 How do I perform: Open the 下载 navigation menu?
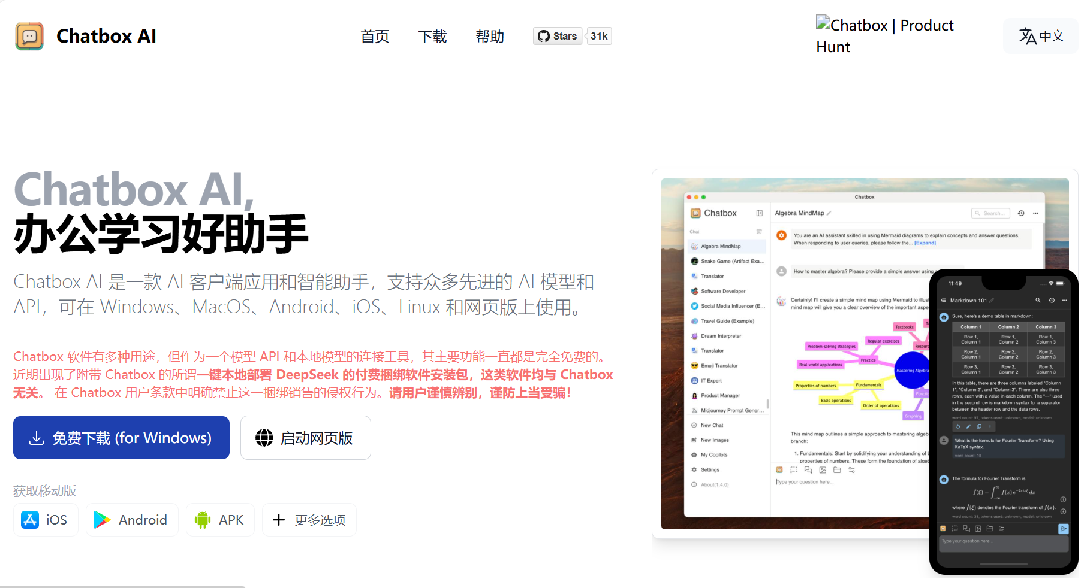point(432,37)
